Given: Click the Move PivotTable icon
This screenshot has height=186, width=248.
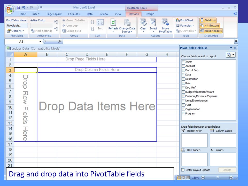Looking at the screenshot, I should coord(165,22).
